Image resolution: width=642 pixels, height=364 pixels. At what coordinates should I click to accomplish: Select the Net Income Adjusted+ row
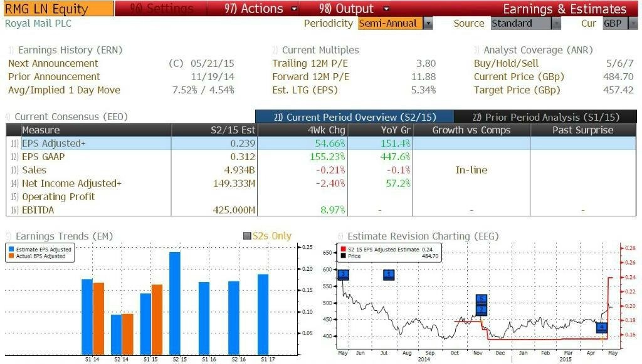pos(321,183)
